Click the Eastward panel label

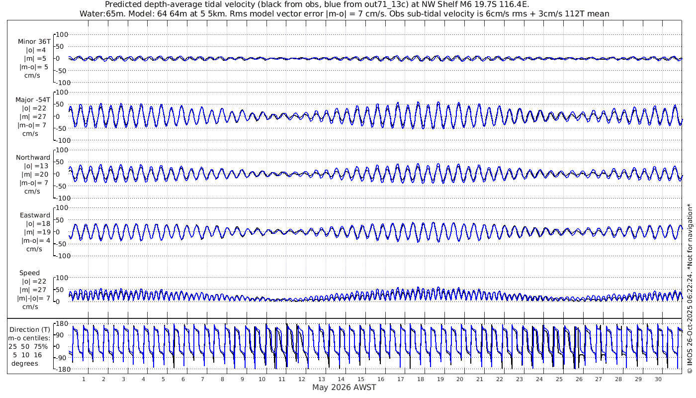tap(35, 215)
